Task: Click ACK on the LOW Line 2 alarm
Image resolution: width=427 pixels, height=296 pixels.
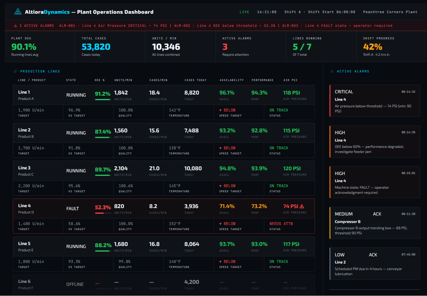Action: (373, 255)
